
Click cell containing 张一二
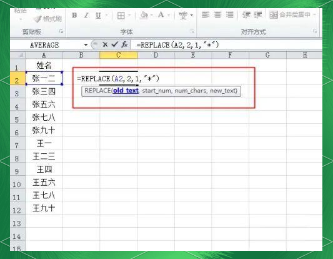[x=44, y=78]
